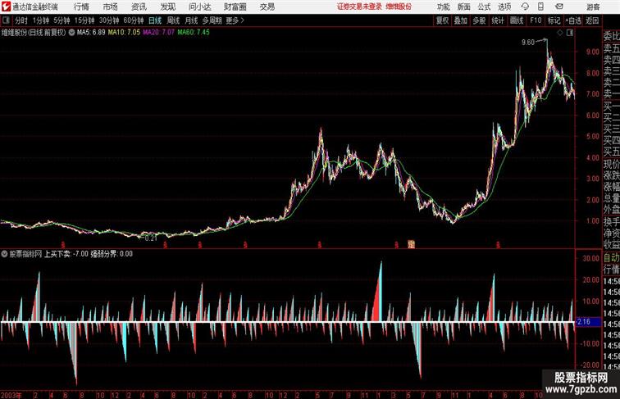Click the 多股 multi-stock button
This screenshot has height=399, width=620.
click(x=479, y=20)
